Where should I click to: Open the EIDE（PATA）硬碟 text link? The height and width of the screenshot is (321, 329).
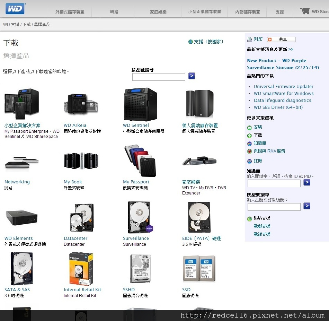[x=202, y=238]
